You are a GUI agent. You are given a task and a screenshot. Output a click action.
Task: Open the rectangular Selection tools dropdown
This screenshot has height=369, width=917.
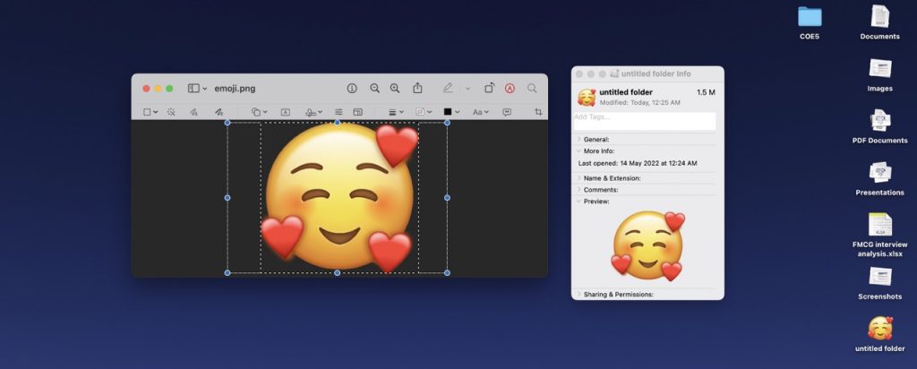tap(150, 112)
